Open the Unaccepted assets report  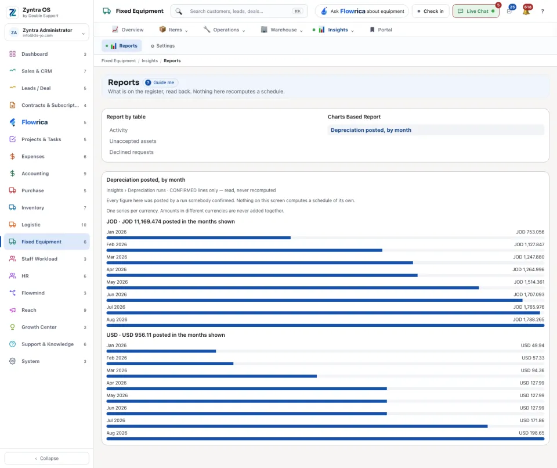(133, 141)
